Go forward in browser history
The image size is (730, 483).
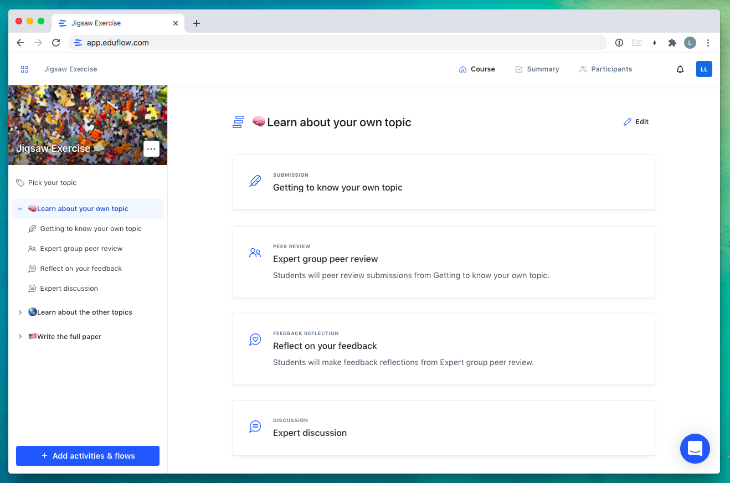pyautogui.click(x=38, y=43)
